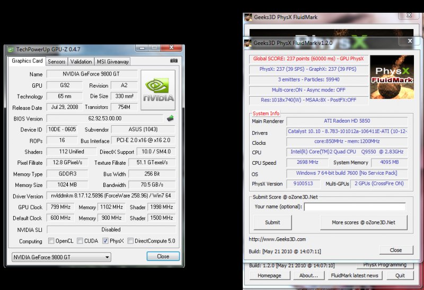This screenshot has width=424, height=290.
Task: Open the NVIDIA GeForce 9800 GT dropdown
Action: coord(61,257)
